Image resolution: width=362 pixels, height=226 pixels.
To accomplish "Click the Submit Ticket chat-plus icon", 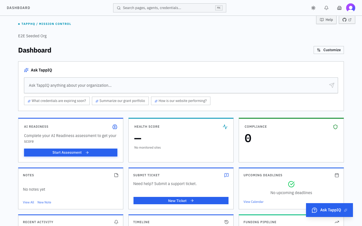I will pyautogui.click(x=227, y=175).
